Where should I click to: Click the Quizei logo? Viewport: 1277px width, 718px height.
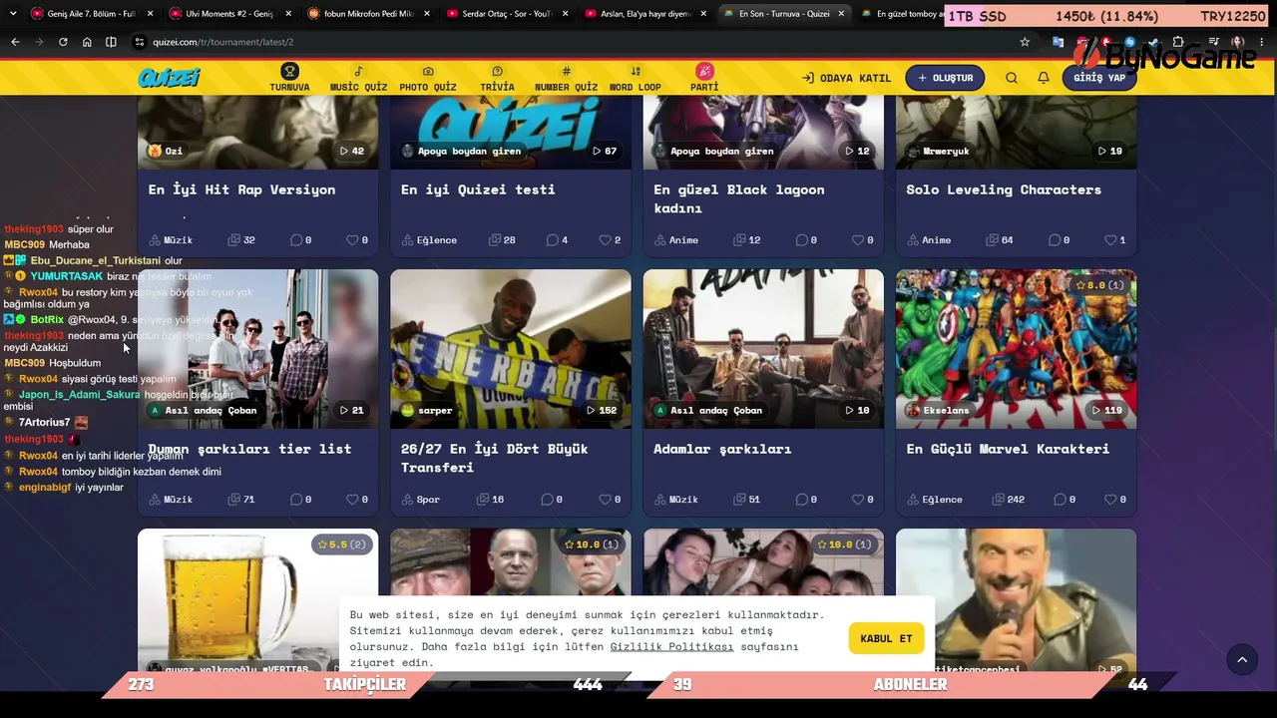(x=170, y=78)
